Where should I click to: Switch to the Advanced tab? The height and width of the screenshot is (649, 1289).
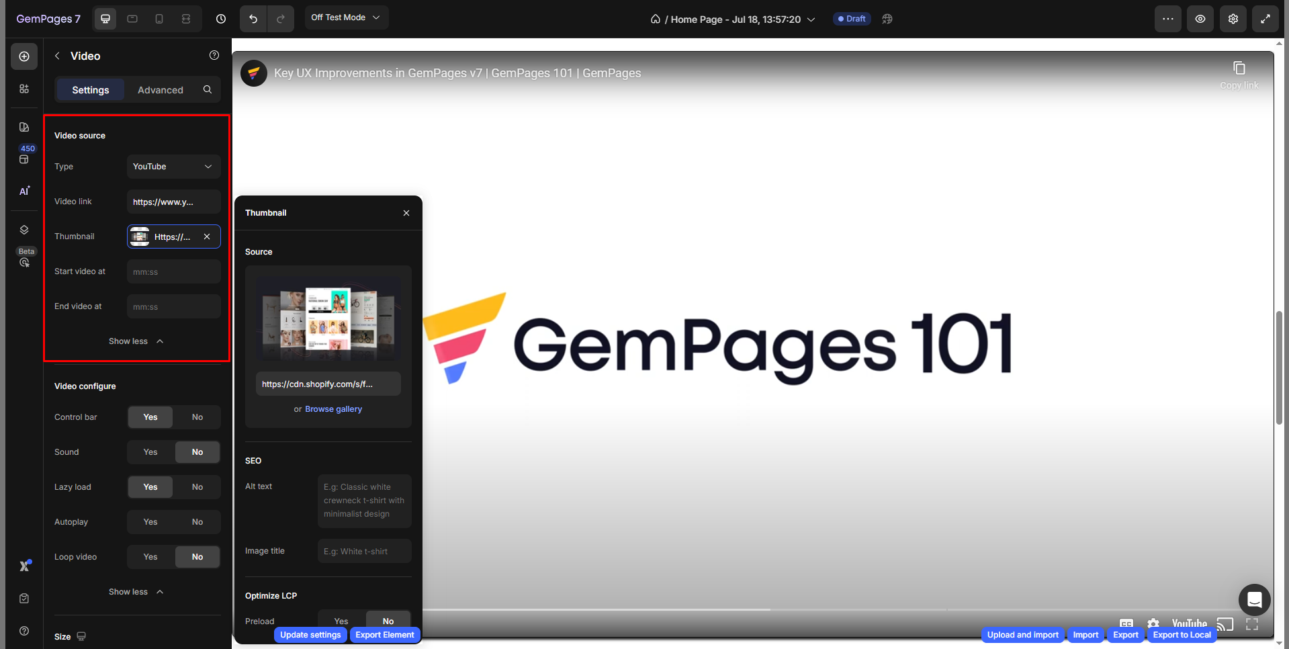(x=161, y=90)
